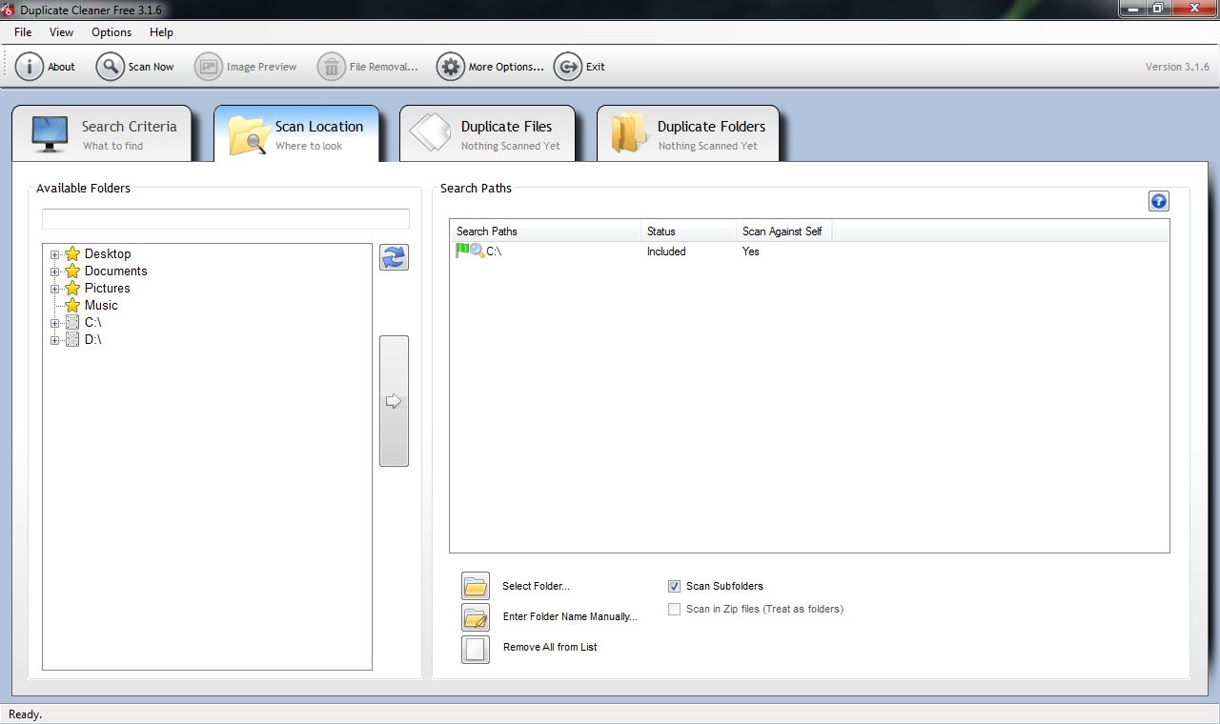Switch to the Search Criteria tab

[102, 134]
